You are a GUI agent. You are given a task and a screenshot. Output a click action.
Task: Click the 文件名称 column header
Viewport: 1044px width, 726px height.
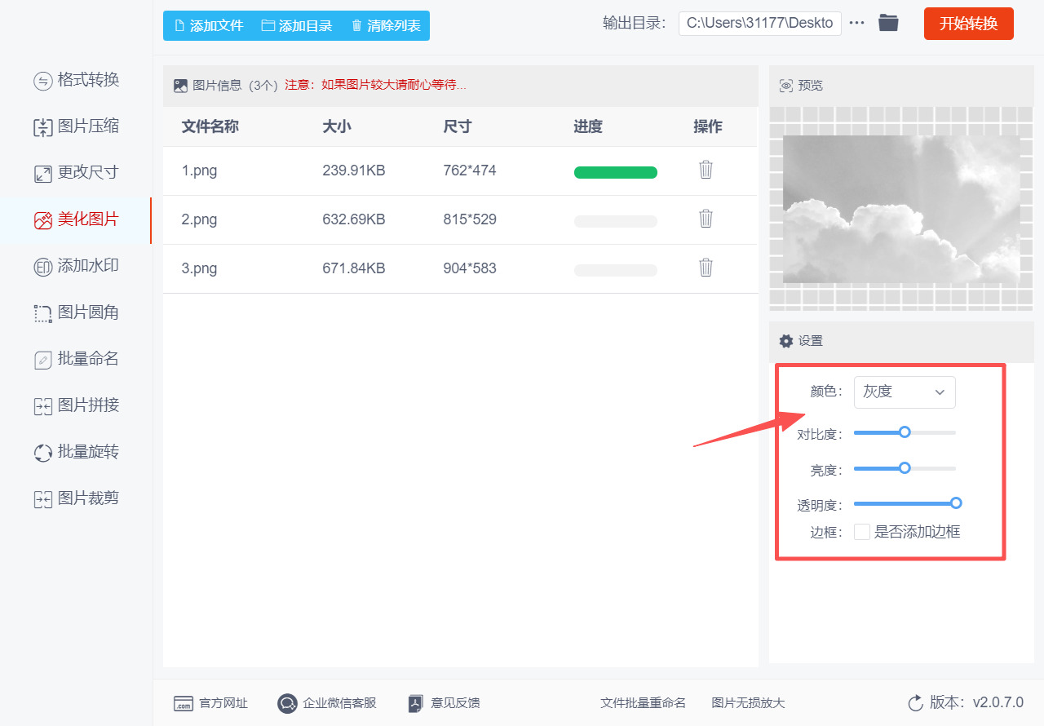[x=210, y=126]
